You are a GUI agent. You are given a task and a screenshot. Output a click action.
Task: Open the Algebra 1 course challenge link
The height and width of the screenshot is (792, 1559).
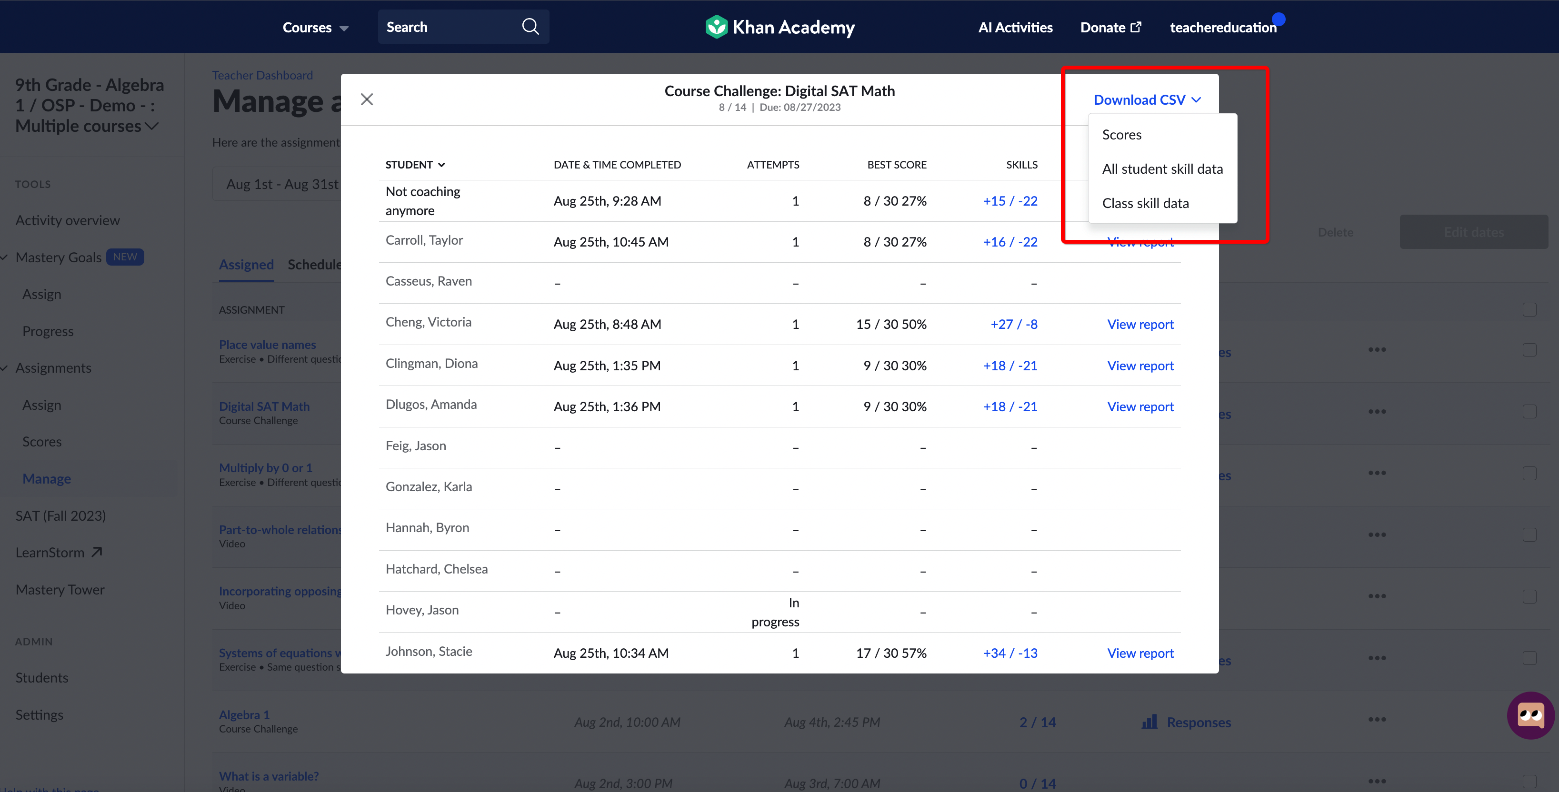[244, 714]
